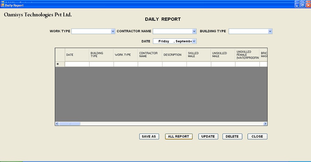Image resolution: width=311 pixels, height=162 pixels.
Task: Click the horizontal scrollbar thumb
Action: coord(70,124)
